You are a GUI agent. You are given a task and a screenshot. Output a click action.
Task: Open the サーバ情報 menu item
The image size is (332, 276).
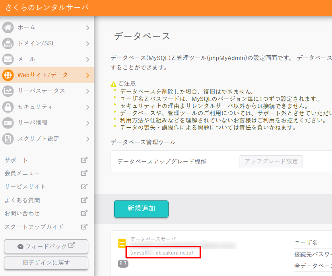[47, 123]
